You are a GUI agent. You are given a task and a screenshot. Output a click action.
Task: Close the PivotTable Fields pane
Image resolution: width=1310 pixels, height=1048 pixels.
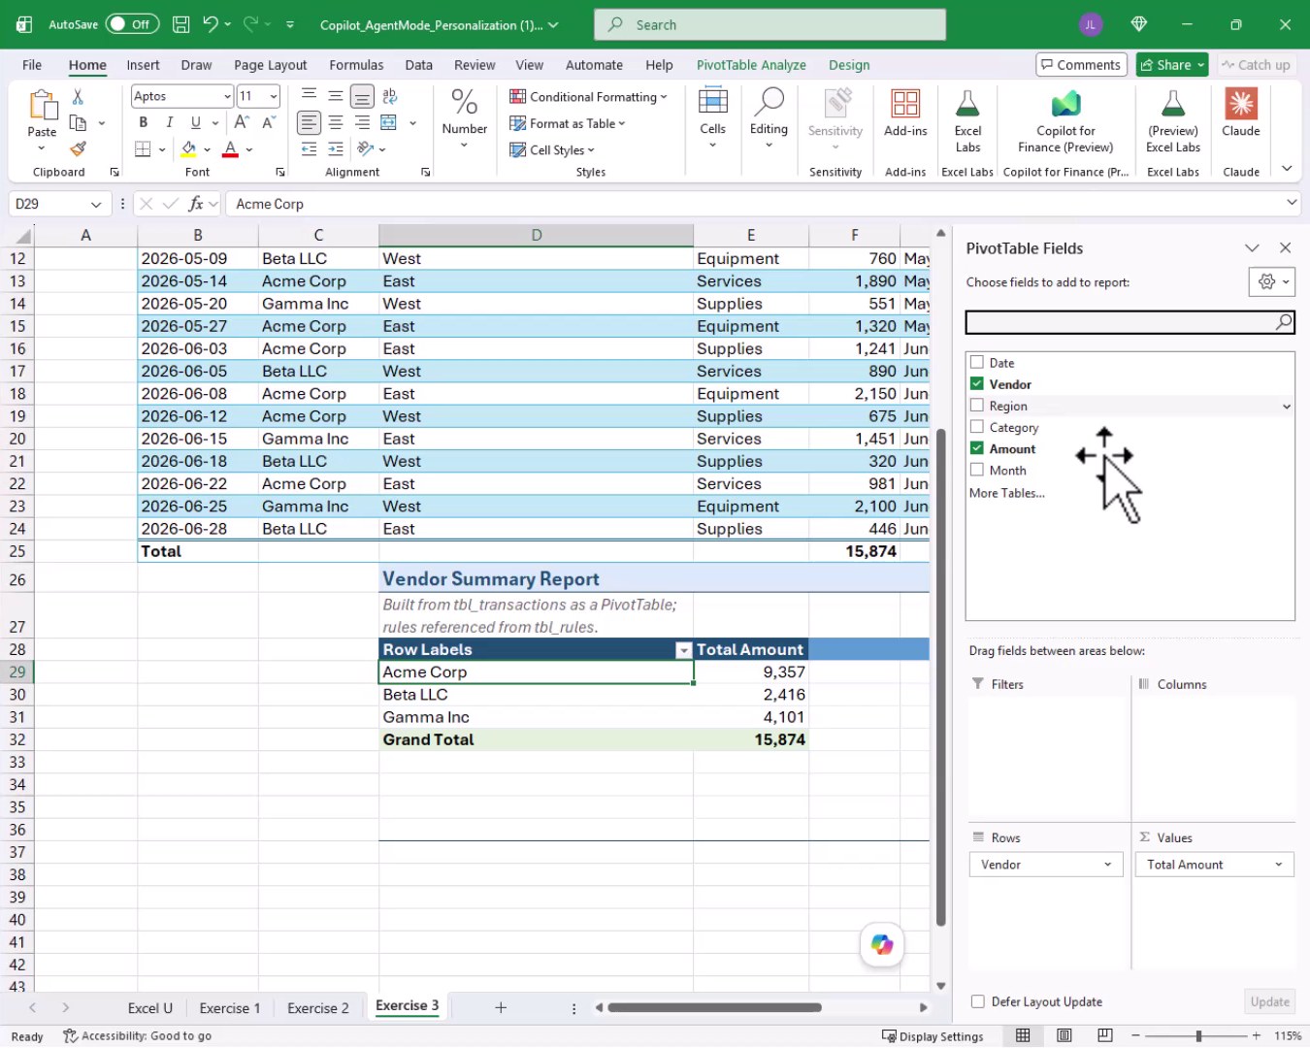pyautogui.click(x=1285, y=247)
